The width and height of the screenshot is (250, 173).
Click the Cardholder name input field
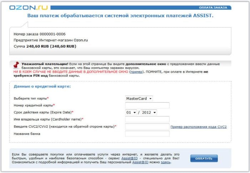coord(147,119)
